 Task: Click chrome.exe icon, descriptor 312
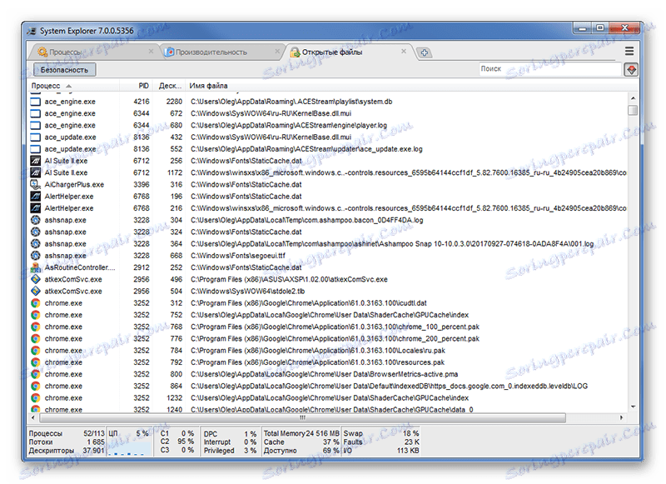[x=36, y=303]
